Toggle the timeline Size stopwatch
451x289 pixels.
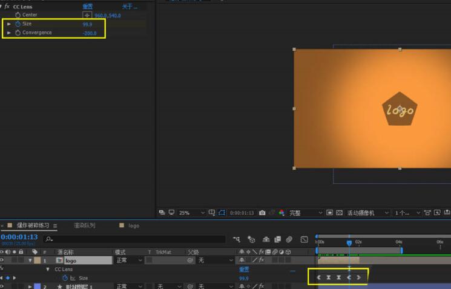tap(65, 278)
